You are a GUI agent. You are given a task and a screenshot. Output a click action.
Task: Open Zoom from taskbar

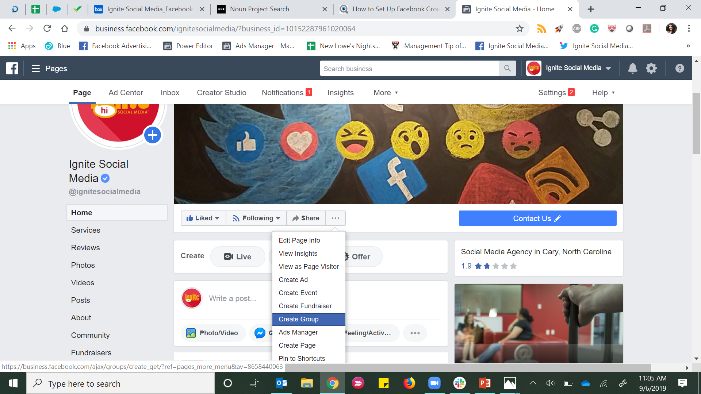434,383
